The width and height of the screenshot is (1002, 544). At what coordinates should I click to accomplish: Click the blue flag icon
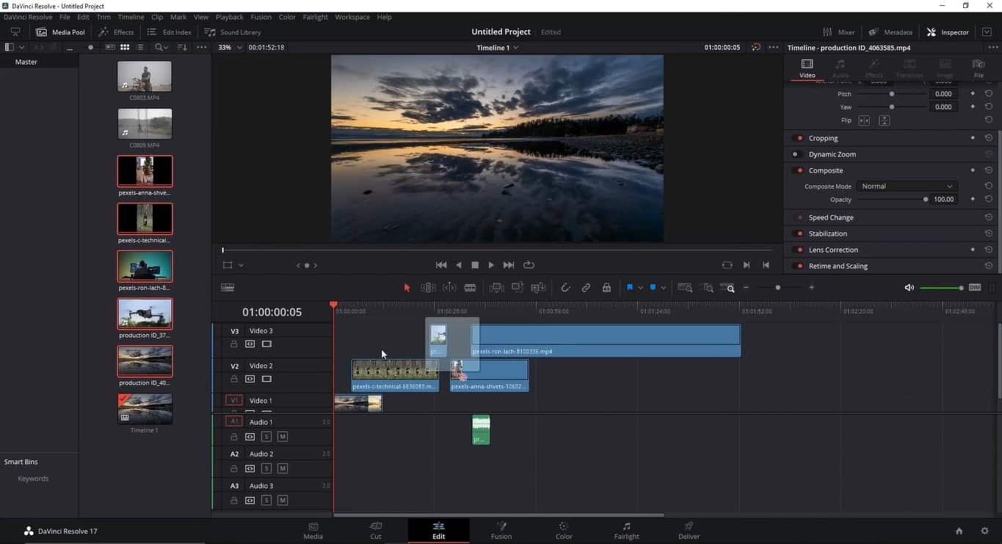pos(629,288)
